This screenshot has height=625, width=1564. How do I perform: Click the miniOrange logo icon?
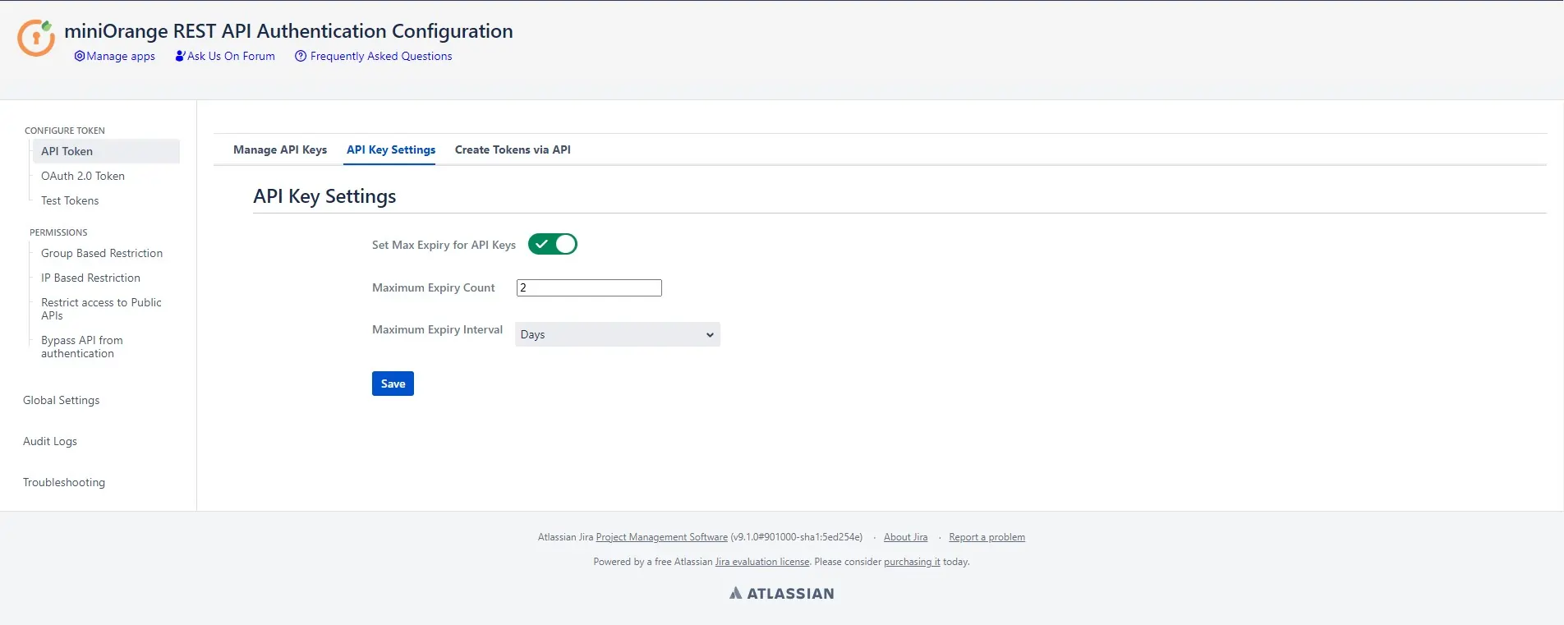[36, 38]
